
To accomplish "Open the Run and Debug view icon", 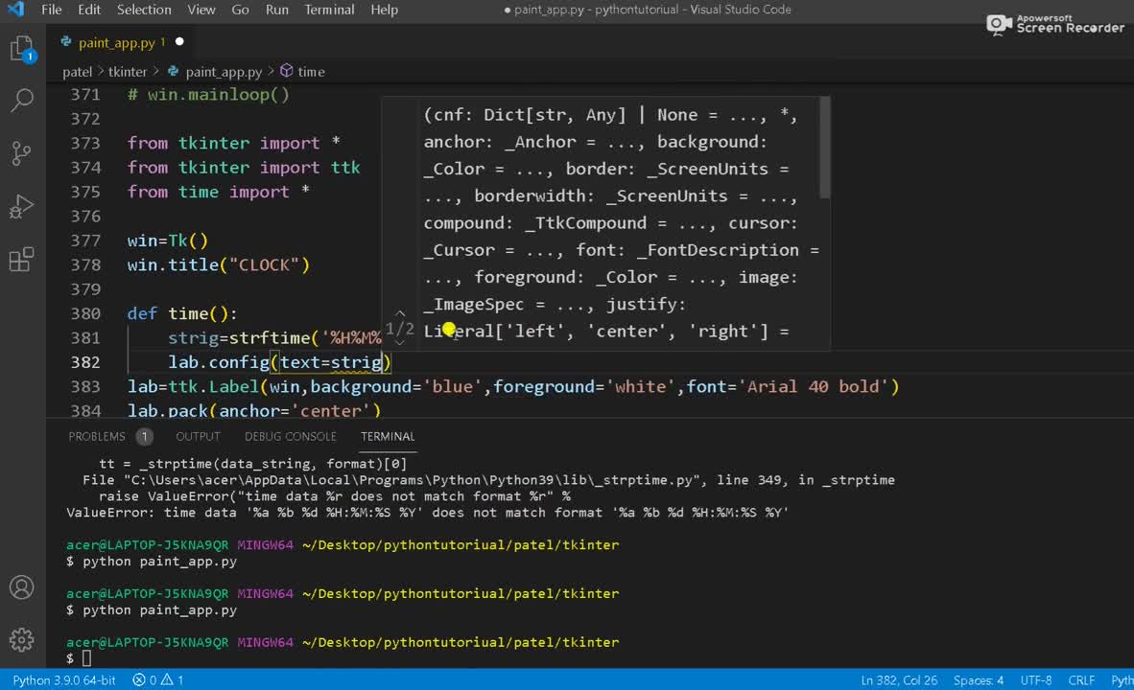I will (x=22, y=207).
